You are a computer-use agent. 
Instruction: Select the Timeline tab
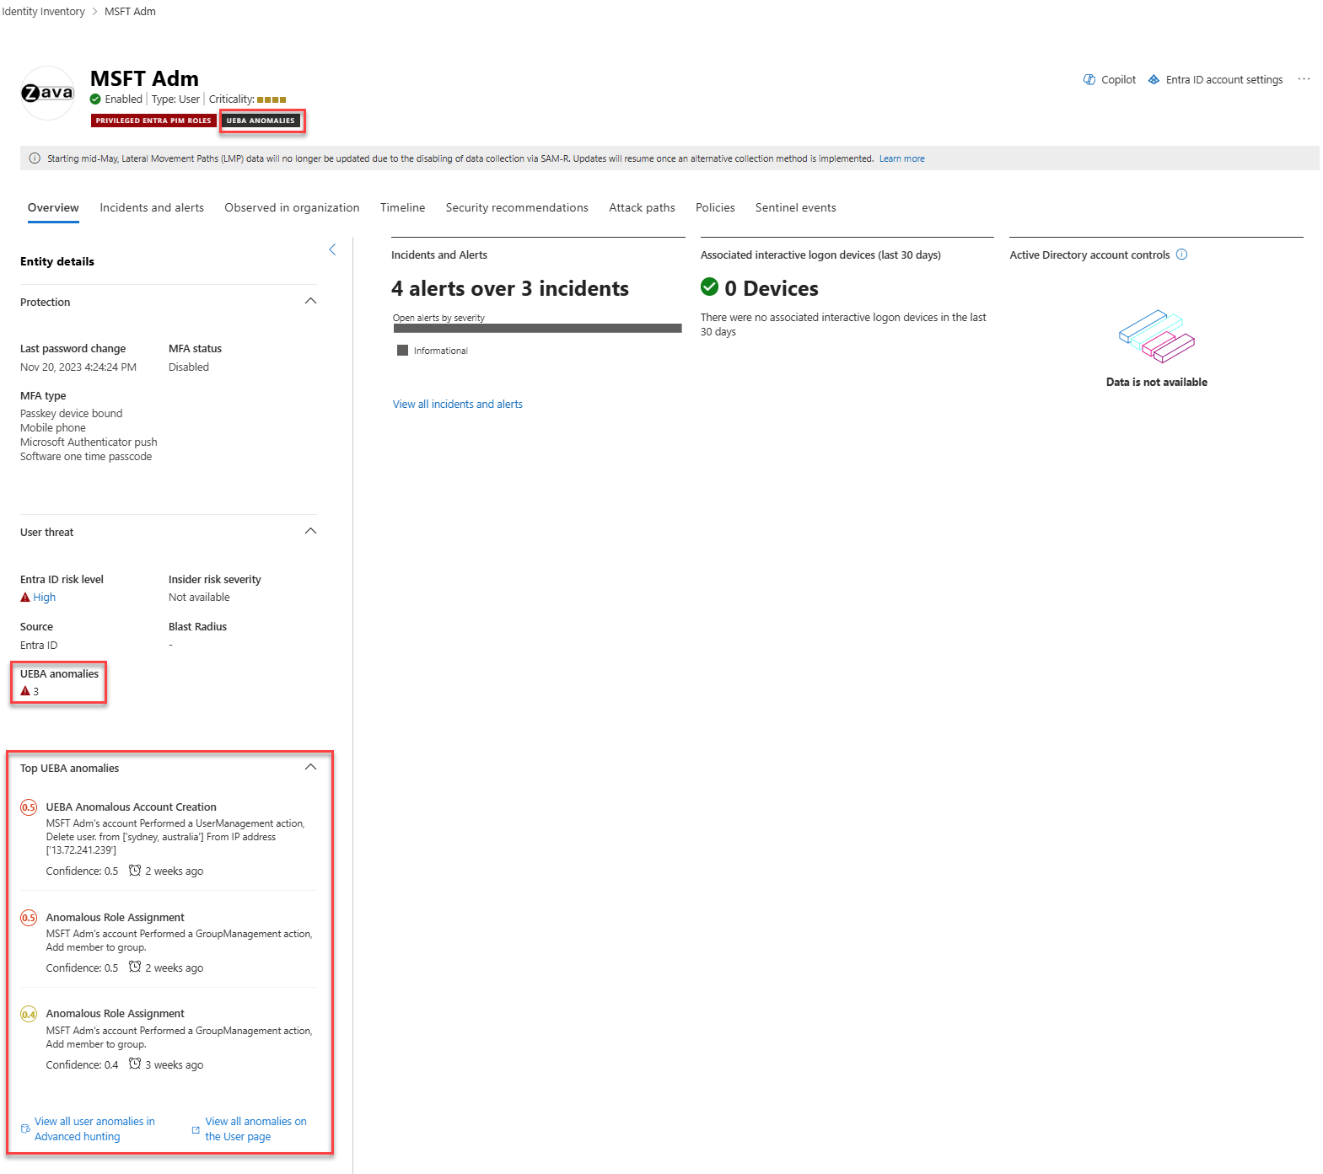(x=402, y=208)
